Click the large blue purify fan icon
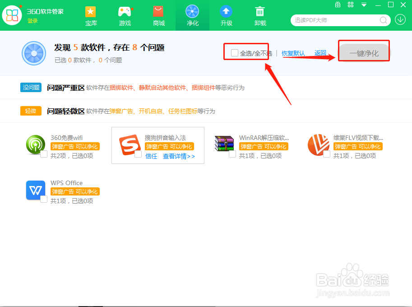Screen dimensions: 412x307 click(x=34, y=53)
